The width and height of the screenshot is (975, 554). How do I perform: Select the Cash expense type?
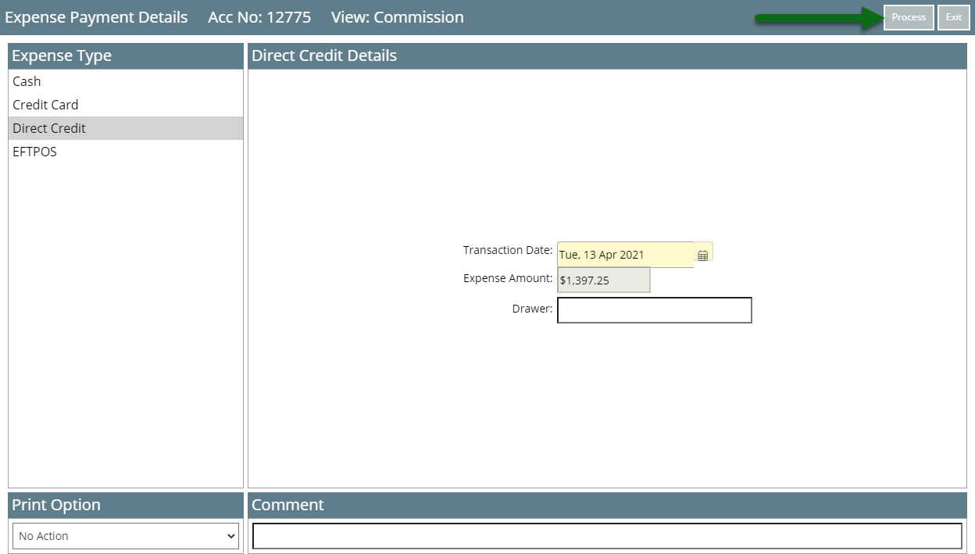[x=126, y=81]
